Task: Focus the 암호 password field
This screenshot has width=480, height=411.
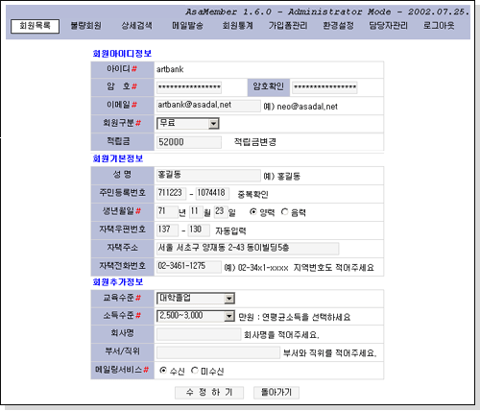Action: point(189,87)
